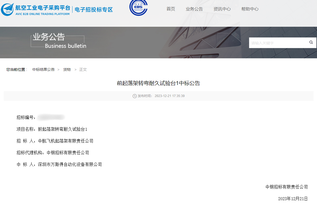The height and width of the screenshot is (209, 317).
Task: Click the clock icon beside publish time
Action: [135, 96]
